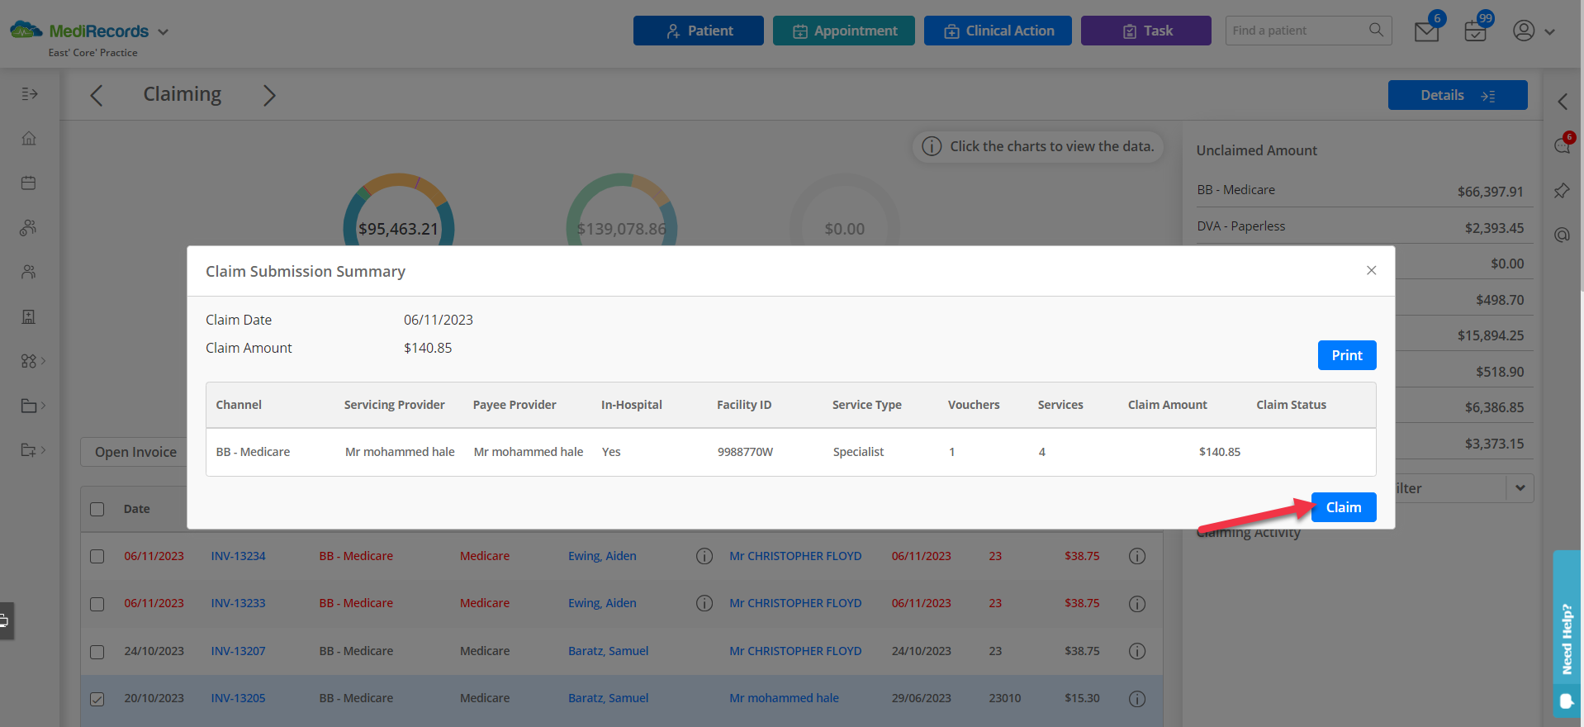
Task: Toggle the select-all checkbox in Date header
Action: pos(97,509)
